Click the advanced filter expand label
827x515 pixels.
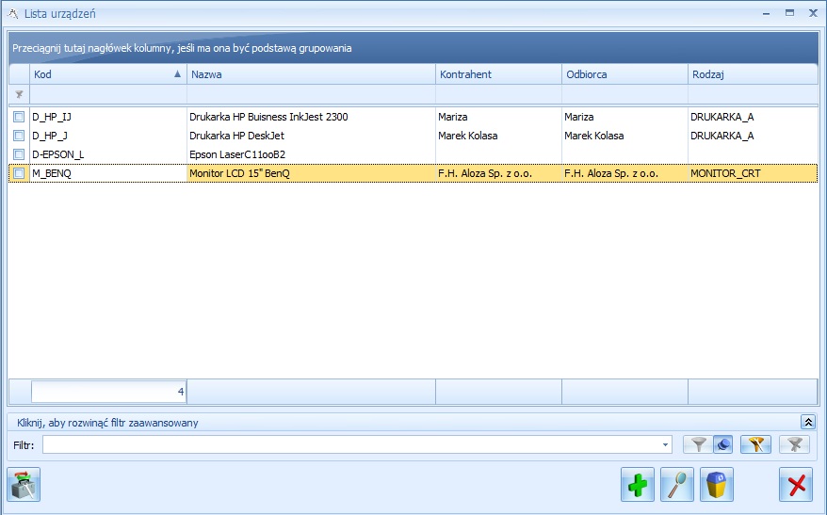pos(107,423)
